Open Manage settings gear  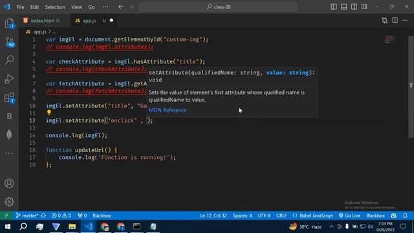point(9,202)
